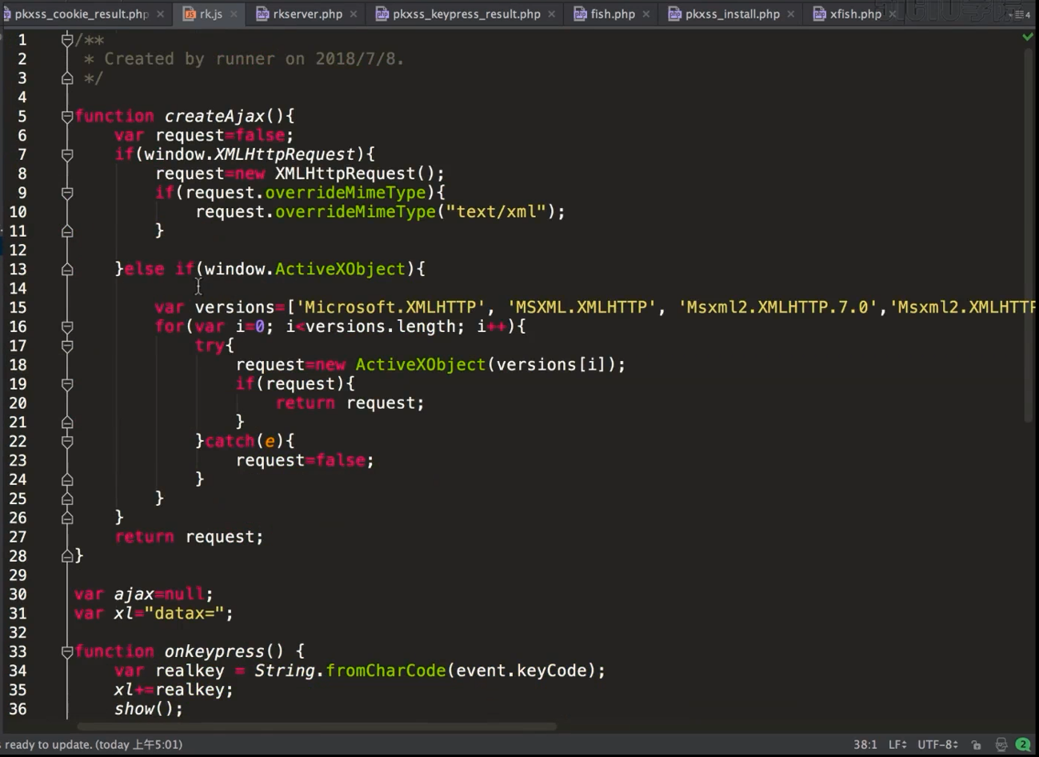Viewport: 1039px width, 757px height.
Task: Click the function end fold marker on line 28
Action: [67, 555]
